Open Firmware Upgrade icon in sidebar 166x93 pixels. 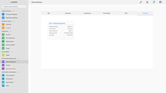pyautogui.click(x=3, y=14)
